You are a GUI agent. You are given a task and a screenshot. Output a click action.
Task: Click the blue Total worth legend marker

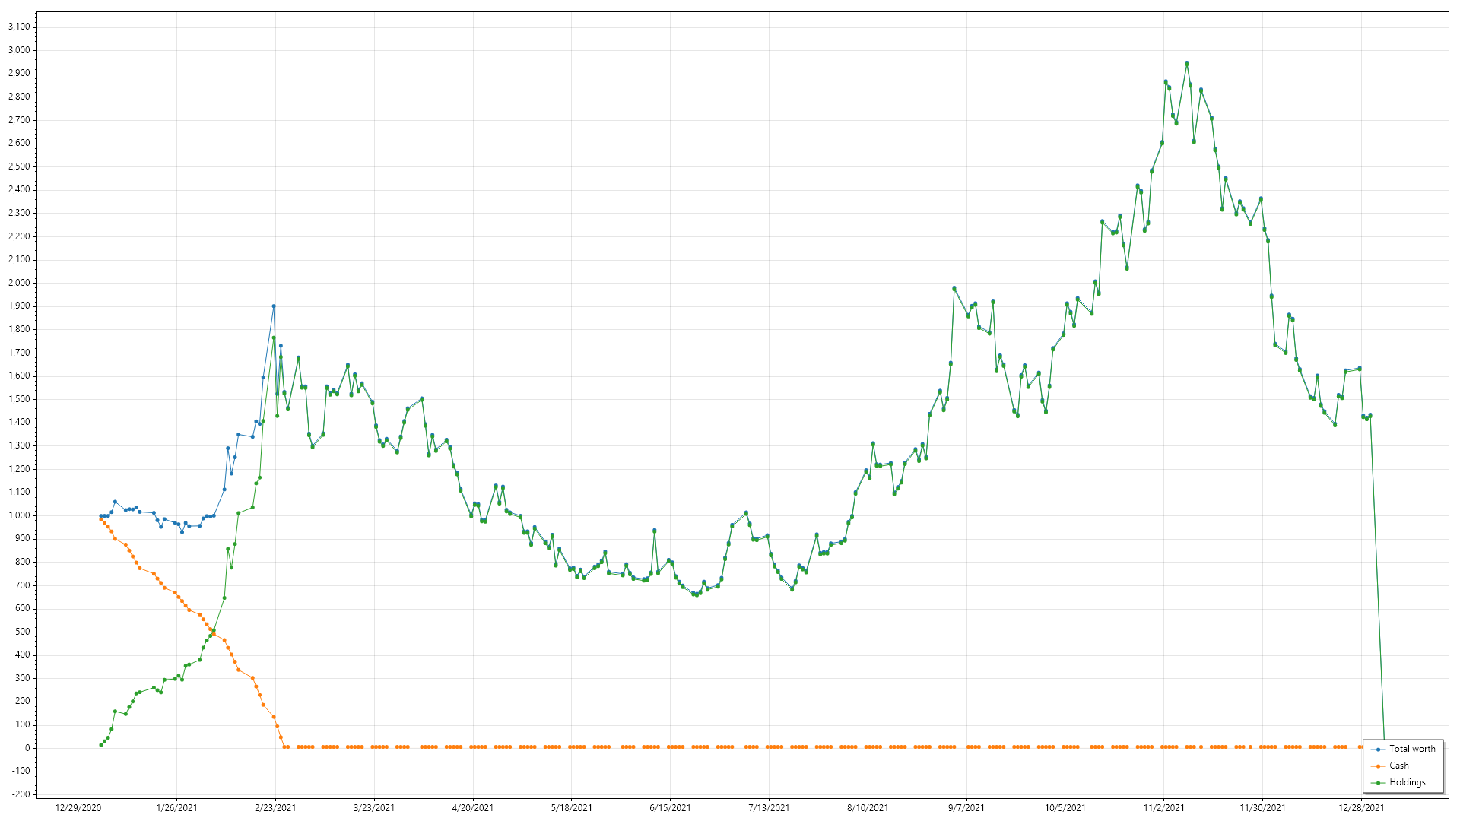(x=1378, y=750)
